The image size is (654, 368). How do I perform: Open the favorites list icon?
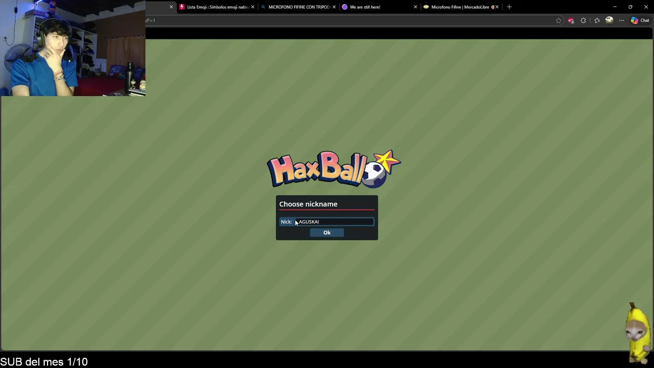click(597, 20)
